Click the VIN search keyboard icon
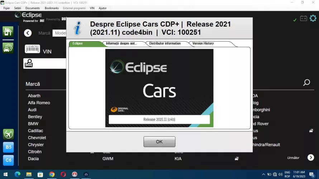319x179 pixels. pos(29,63)
